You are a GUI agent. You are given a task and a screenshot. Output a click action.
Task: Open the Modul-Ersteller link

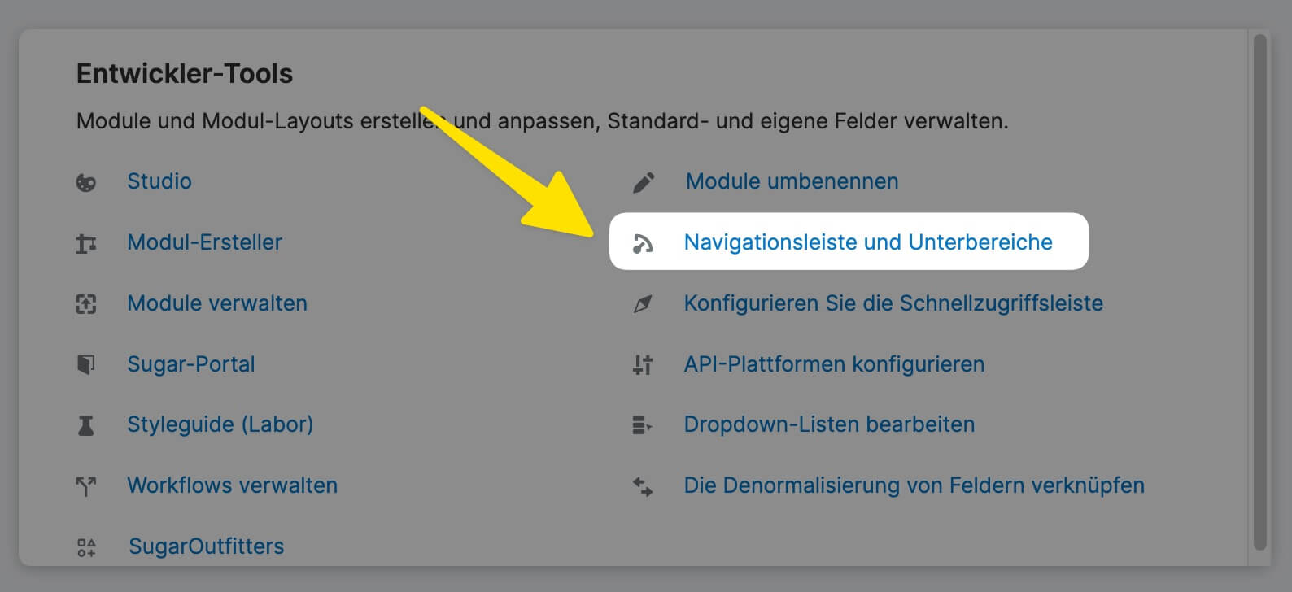point(204,242)
